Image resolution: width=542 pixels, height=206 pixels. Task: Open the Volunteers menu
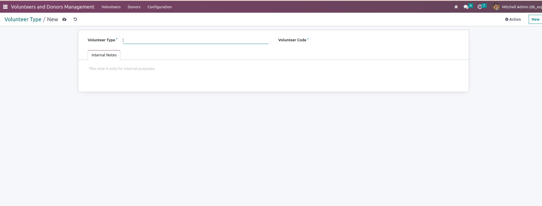111,7
